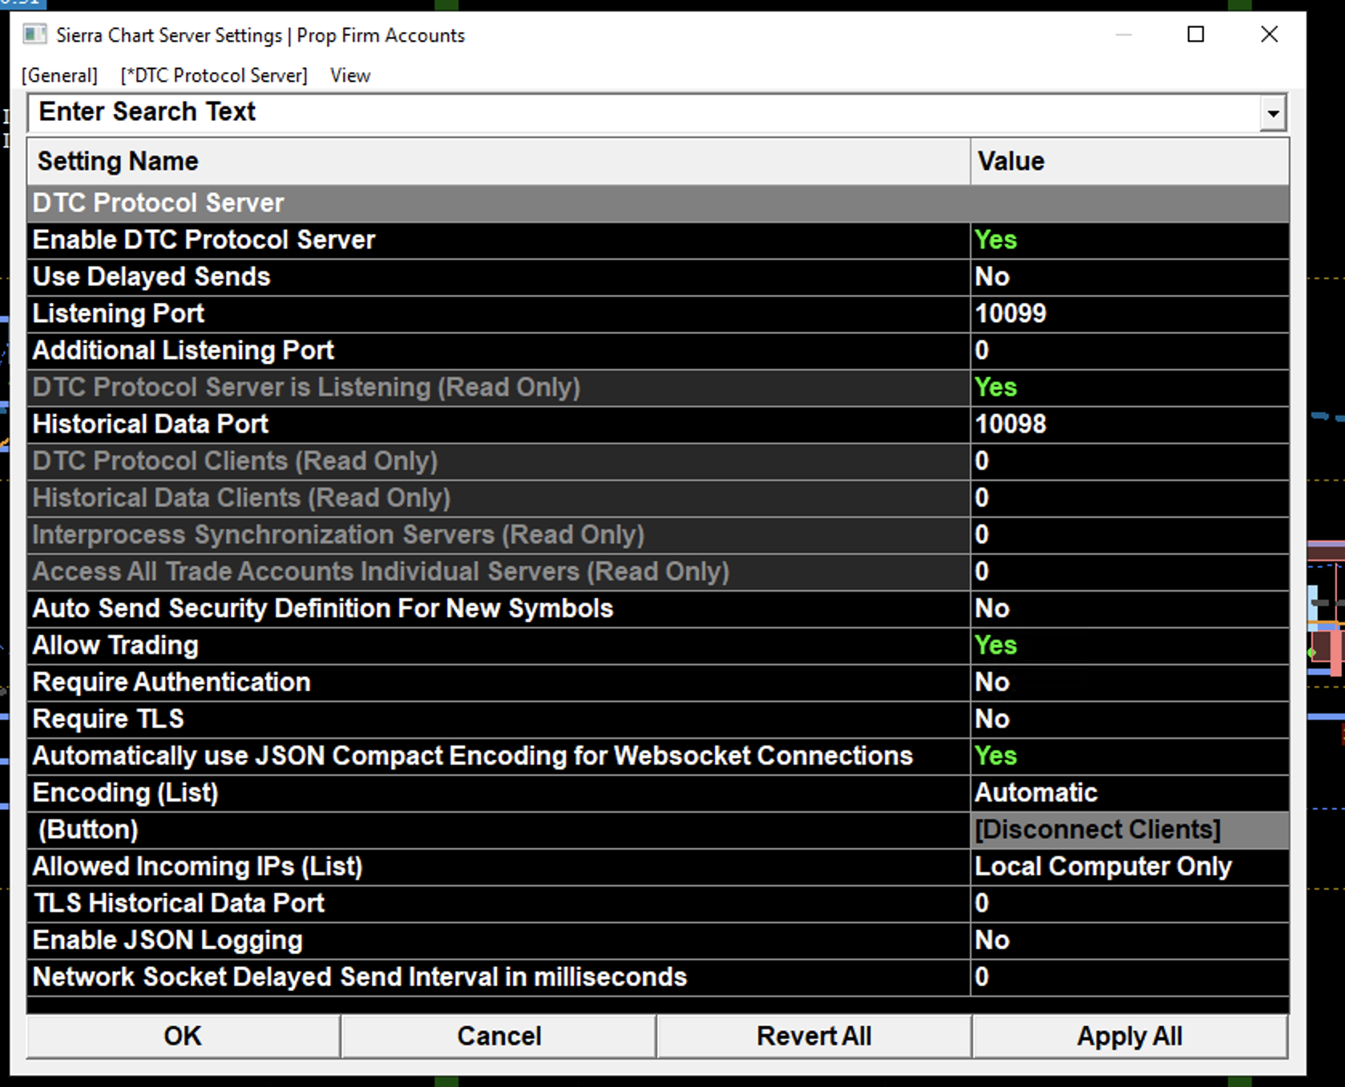The width and height of the screenshot is (1345, 1087).
Task: Select DTC Protocol Clients (Read Only) row
Action: [499, 461]
